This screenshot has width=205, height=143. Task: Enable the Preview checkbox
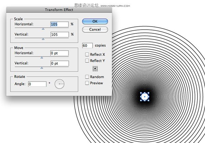87,83
